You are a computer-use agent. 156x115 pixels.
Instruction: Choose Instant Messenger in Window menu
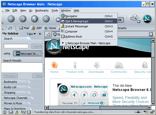tap(89, 26)
